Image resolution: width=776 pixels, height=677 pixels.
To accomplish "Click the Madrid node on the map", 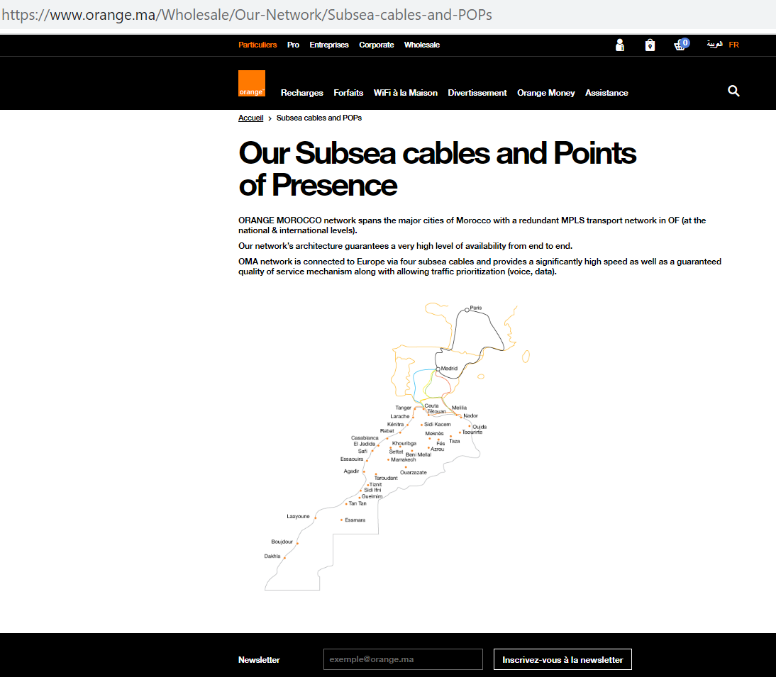I will click(438, 369).
